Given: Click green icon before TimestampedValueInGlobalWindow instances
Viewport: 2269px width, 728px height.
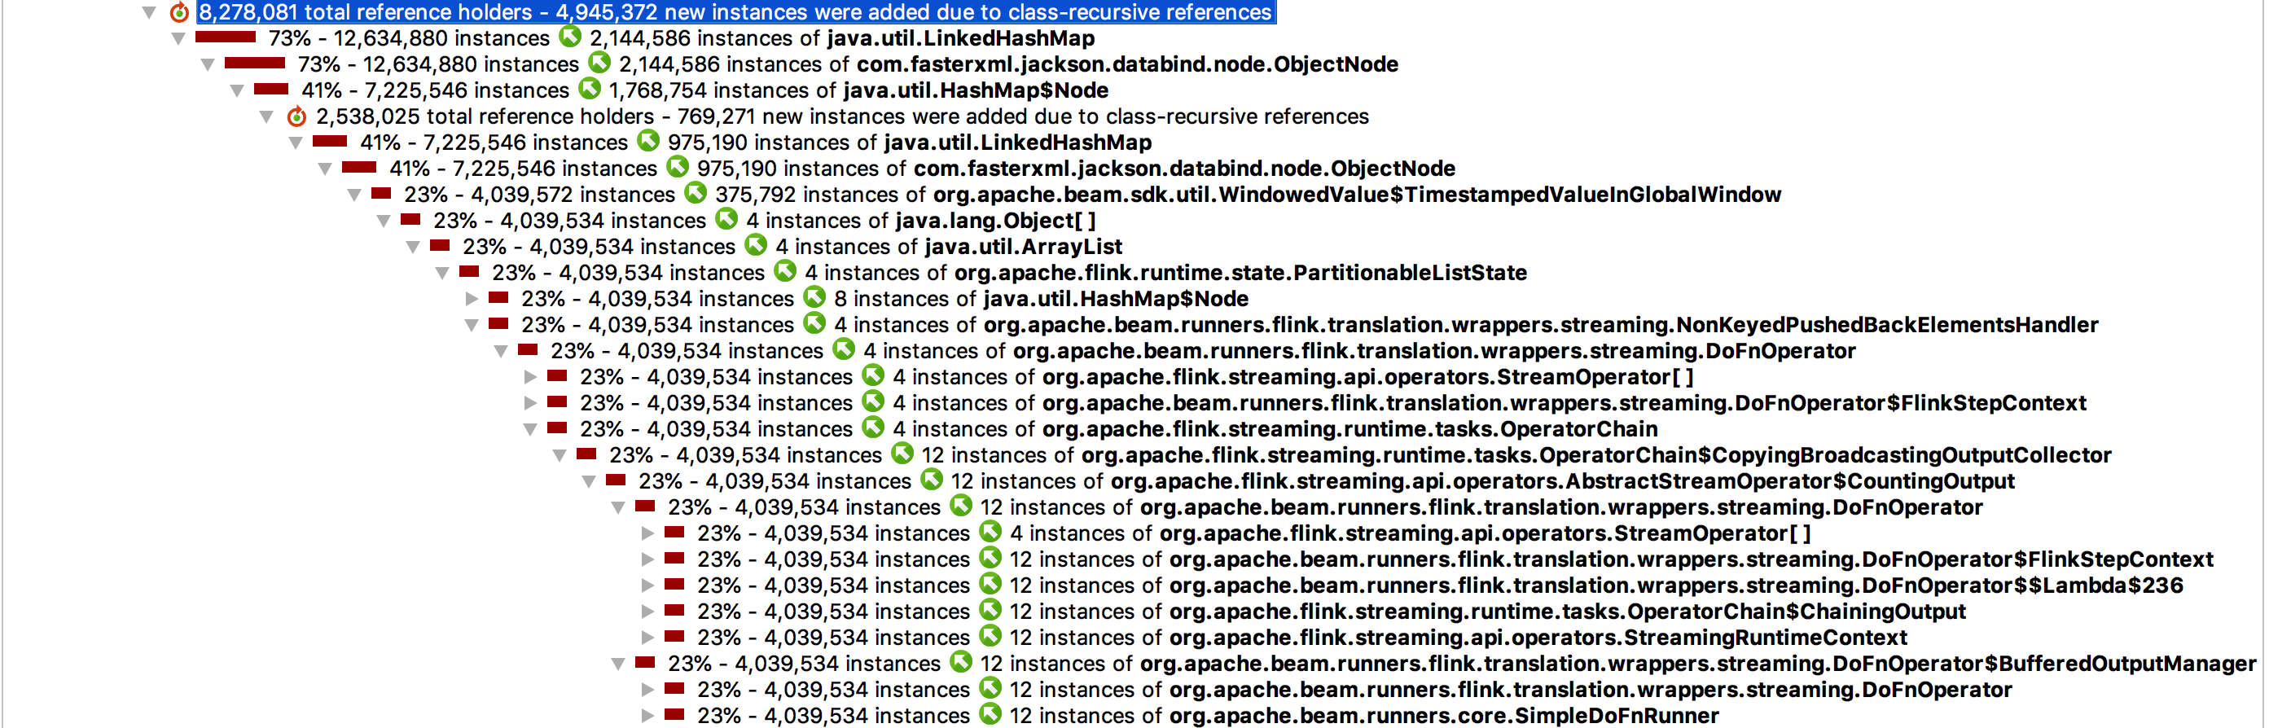Looking at the screenshot, I should 696,194.
